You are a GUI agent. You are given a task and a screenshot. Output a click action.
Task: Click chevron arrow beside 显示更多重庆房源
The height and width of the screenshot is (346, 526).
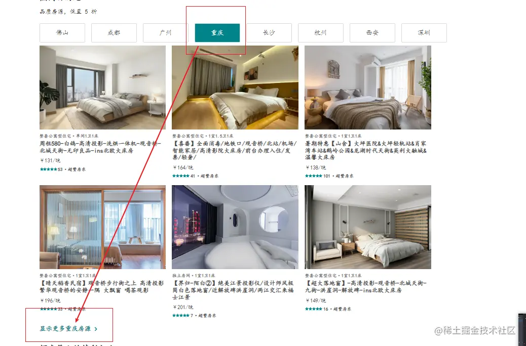pos(96,329)
